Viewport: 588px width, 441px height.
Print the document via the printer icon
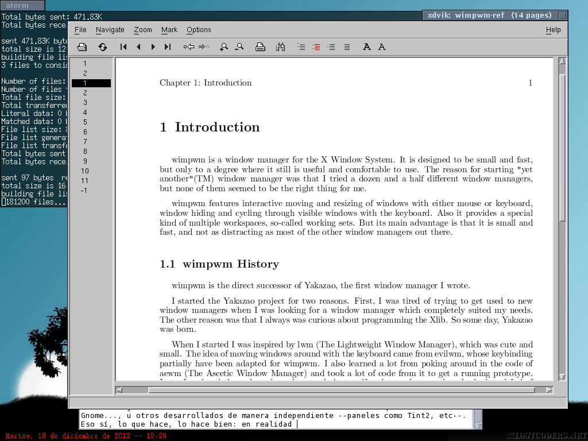tap(260, 47)
